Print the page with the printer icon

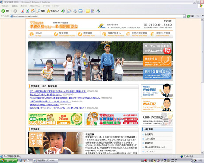pos(75,11)
